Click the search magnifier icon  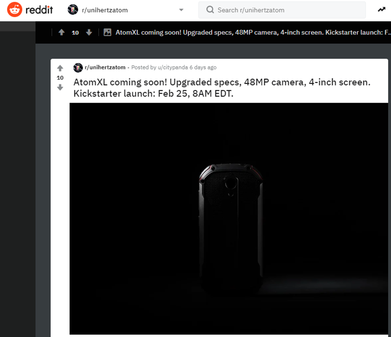coord(210,10)
